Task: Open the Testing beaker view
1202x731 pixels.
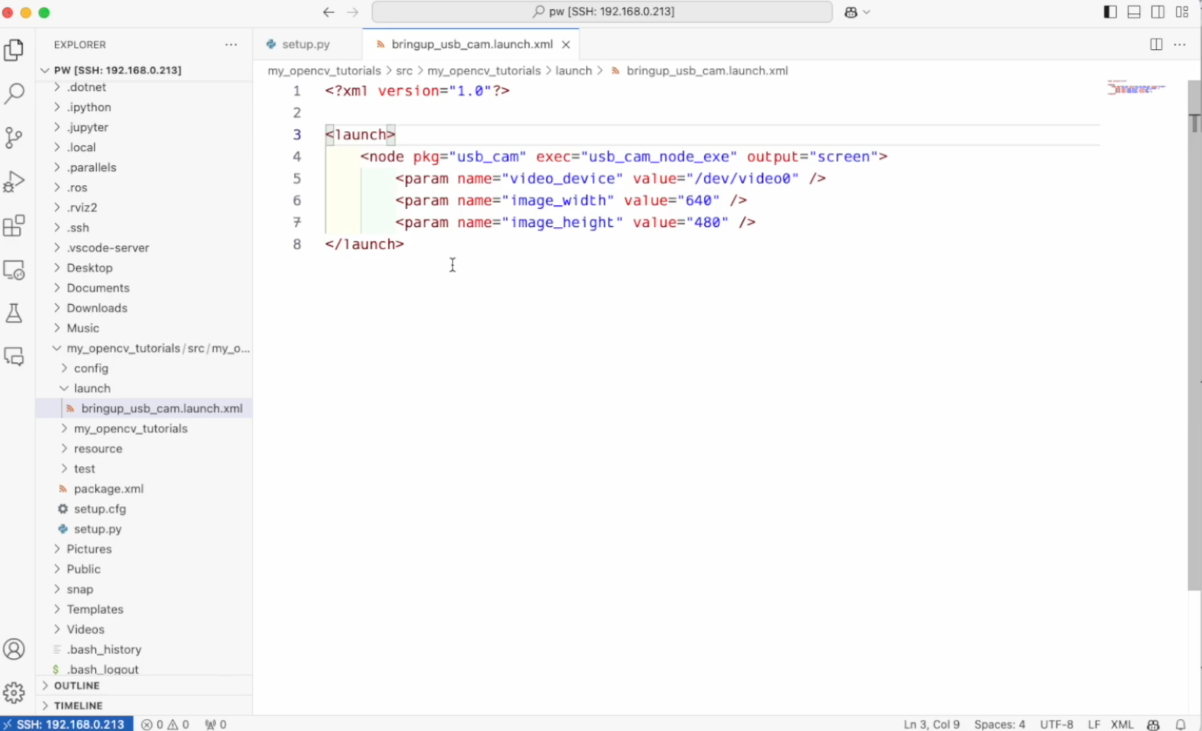Action: tap(14, 313)
